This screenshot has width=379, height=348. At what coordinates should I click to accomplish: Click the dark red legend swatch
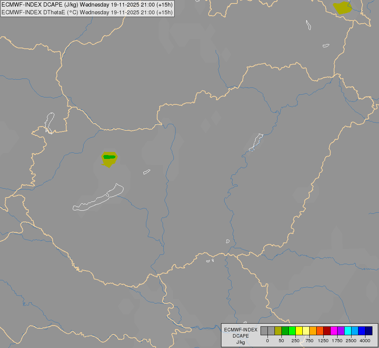click(x=327, y=331)
